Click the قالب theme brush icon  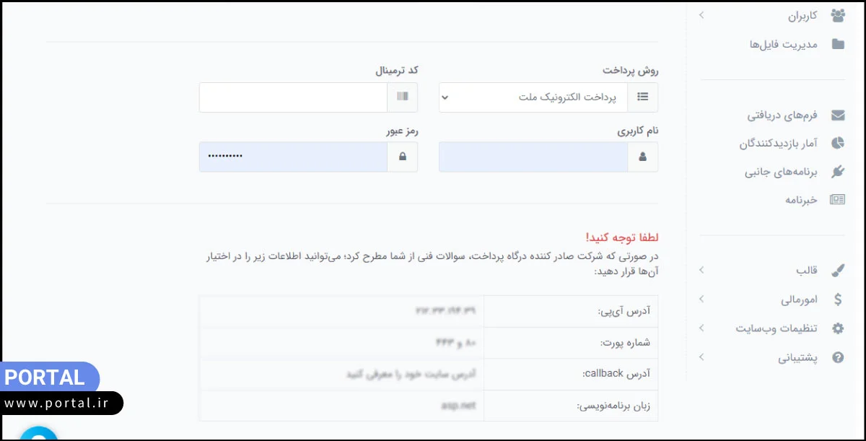click(x=837, y=270)
